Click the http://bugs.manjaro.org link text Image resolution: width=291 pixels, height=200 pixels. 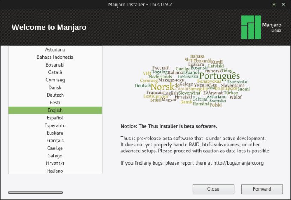(238, 163)
